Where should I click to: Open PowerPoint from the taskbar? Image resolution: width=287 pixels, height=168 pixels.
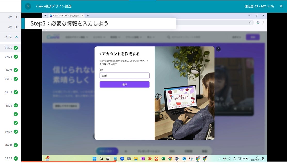point(149,159)
